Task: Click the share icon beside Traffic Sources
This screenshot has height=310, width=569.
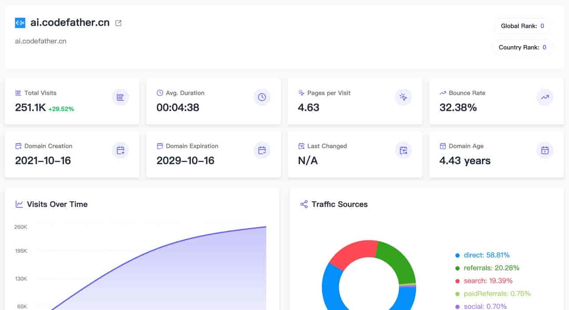Action: click(x=304, y=204)
